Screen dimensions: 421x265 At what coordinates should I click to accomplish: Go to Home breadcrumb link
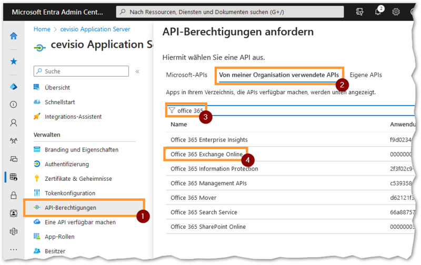pyautogui.click(x=42, y=29)
